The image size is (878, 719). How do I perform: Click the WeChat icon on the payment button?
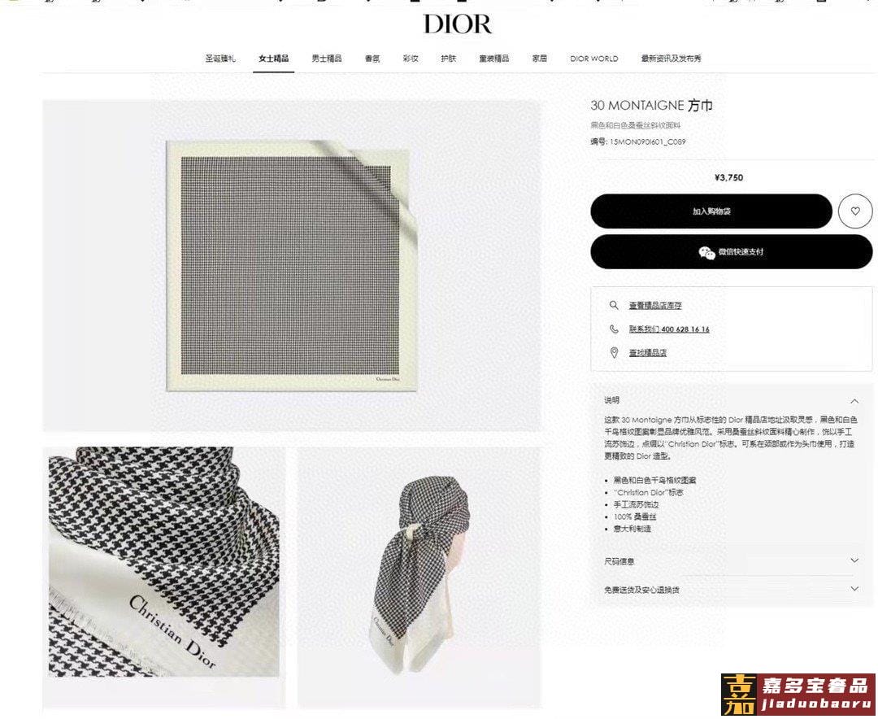click(706, 252)
